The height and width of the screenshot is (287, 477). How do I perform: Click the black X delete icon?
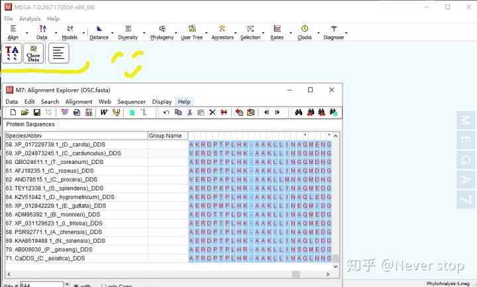[213, 112]
